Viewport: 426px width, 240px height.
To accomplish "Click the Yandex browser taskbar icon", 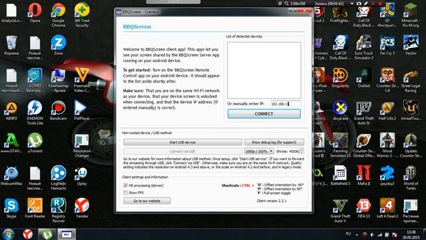I will [x=28, y=234].
